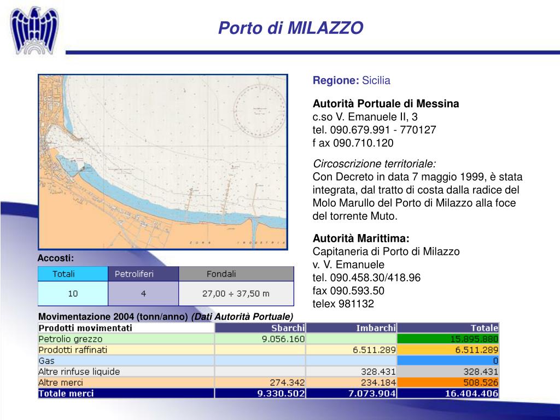The width and height of the screenshot is (560, 420).
Task: Click the 'Petroliferi' header cell
Action: [143, 274]
